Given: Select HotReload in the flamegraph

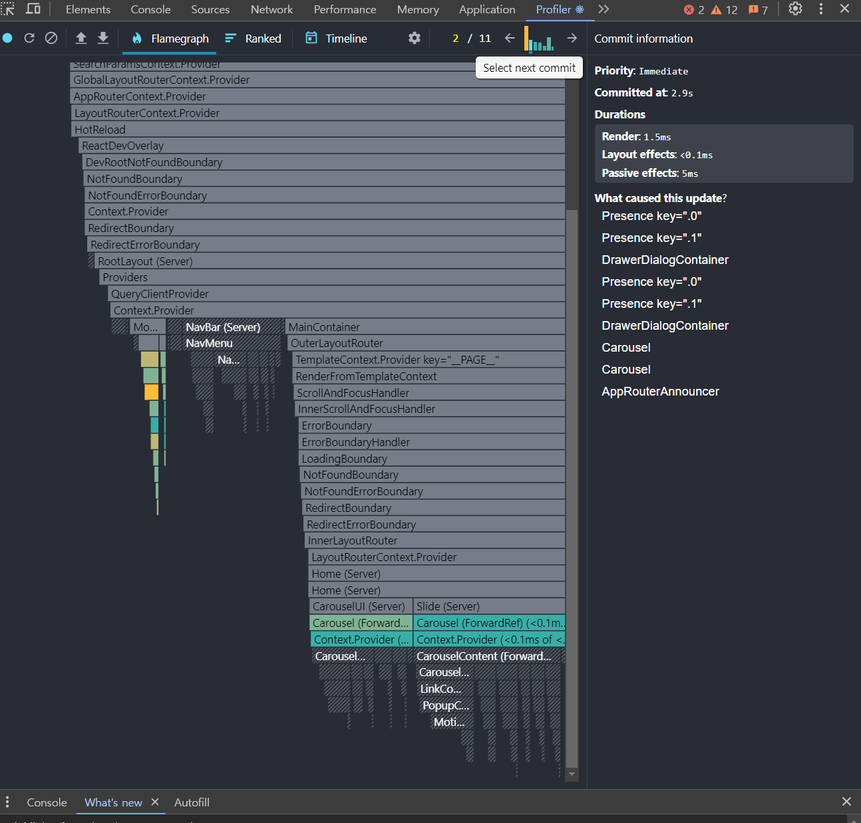Looking at the screenshot, I should pos(318,130).
